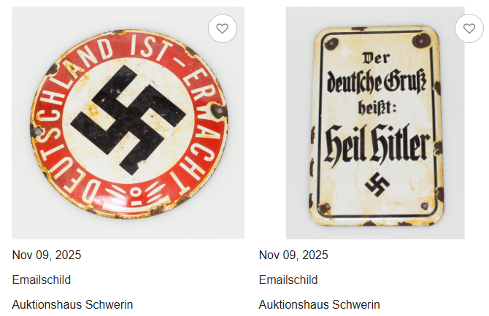Open the right Emailschild lot title

288,280
